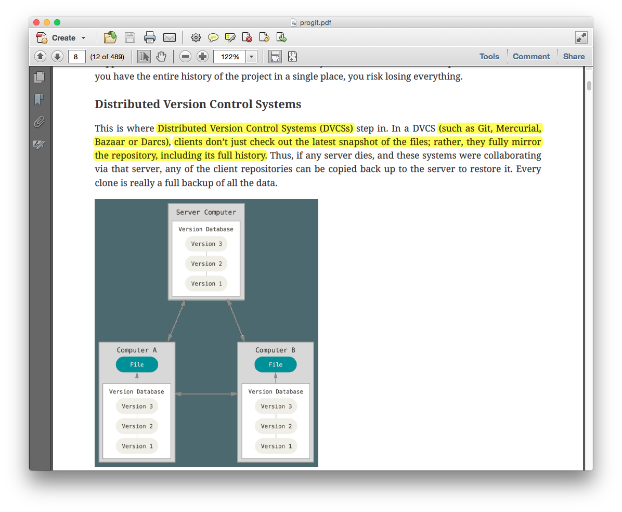Viewport: 622px width, 512px height.
Task: Open the Create dropdown arrow
Action: 83,38
